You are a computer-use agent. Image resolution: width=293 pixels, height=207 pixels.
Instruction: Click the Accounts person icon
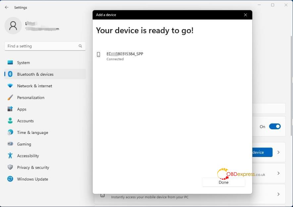click(10, 121)
